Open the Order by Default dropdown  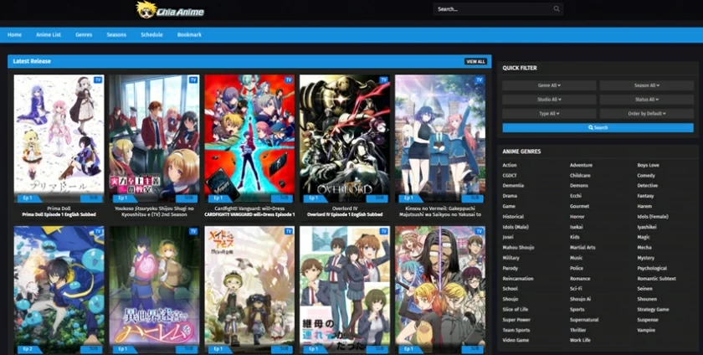646,114
